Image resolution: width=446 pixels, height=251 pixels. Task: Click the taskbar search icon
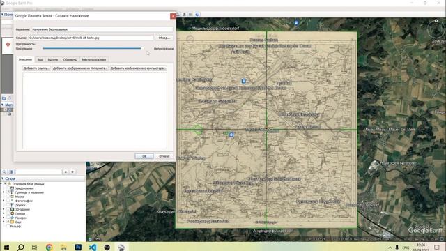click(x=20, y=248)
